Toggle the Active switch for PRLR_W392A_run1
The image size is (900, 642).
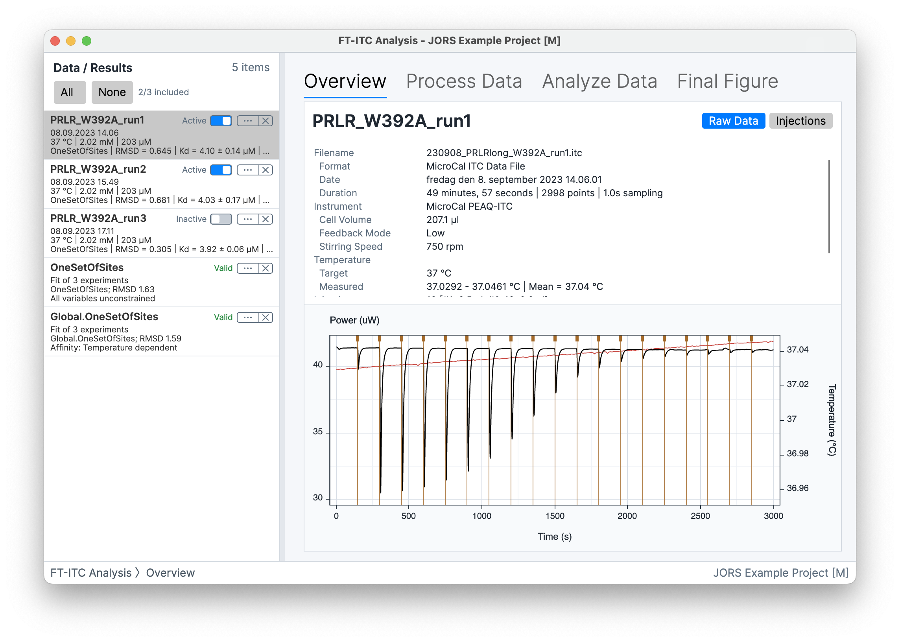click(221, 121)
